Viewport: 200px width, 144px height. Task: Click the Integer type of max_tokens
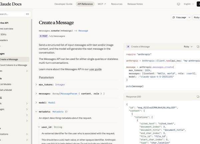coord(60,84)
